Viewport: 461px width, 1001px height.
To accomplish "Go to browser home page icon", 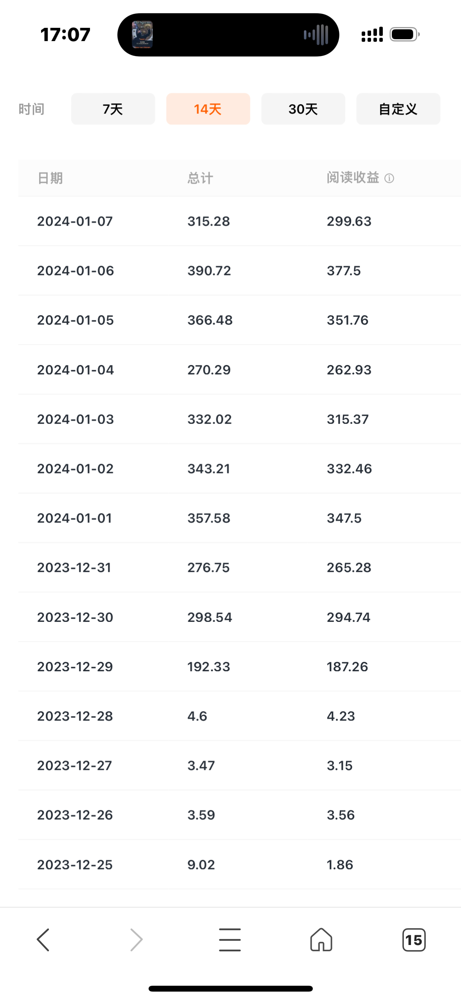I will [321, 940].
